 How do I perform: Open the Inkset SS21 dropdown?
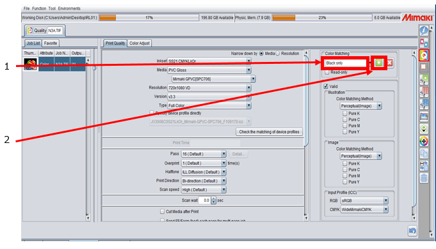tap(209, 61)
